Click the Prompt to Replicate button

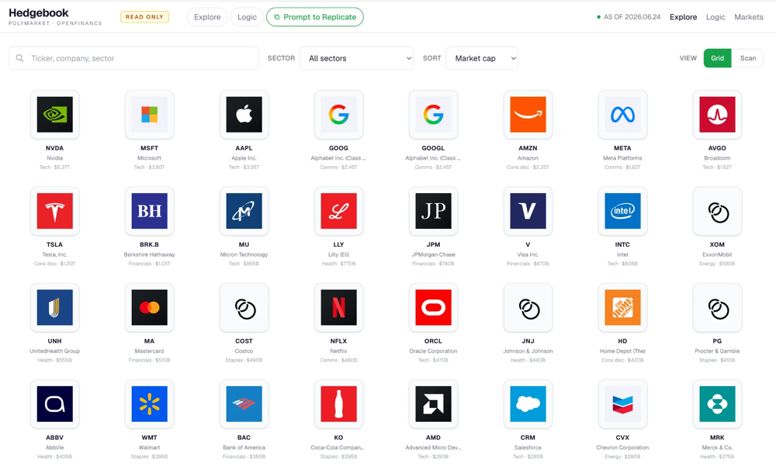[315, 17]
